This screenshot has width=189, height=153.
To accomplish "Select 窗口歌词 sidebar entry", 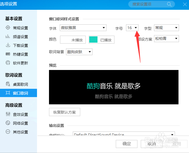I will pyautogui.click(x=18, y=93).
